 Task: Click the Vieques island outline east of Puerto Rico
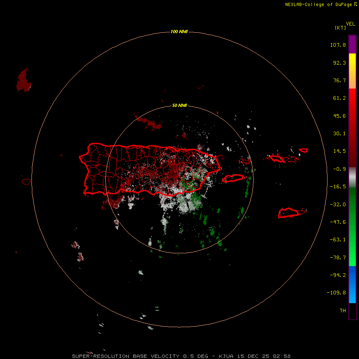[233, 178]
